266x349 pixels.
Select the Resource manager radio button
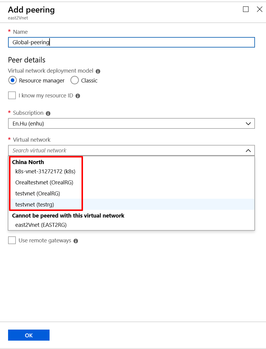(13, 80)
